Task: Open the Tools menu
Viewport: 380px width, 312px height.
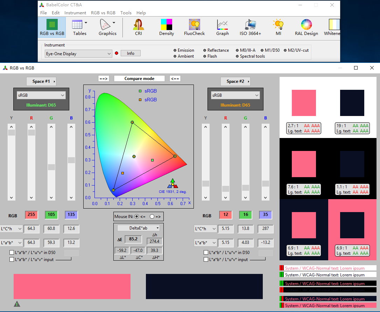Action: pos(126,13)
